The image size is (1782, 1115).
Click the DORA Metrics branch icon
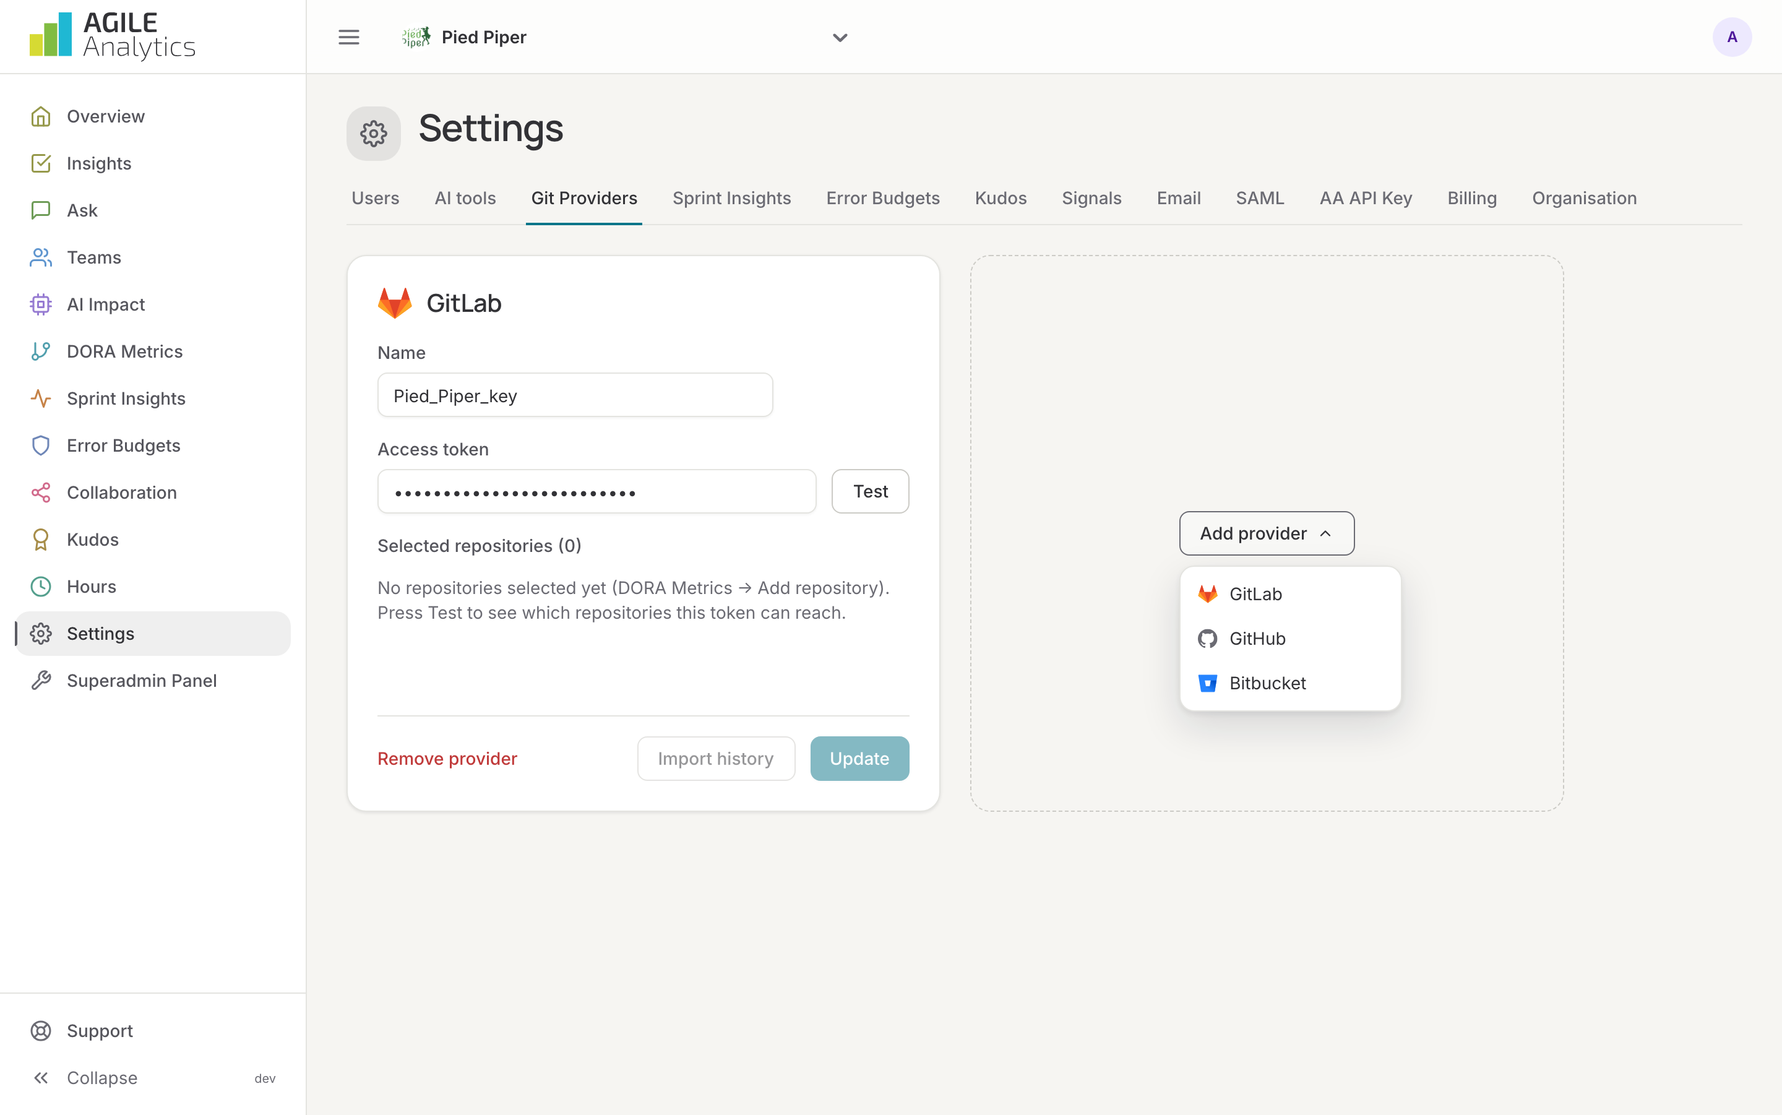tap(41, 351)
